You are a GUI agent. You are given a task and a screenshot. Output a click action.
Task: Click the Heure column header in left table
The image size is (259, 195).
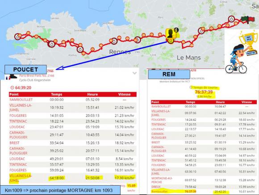pyautogui.click(x=92, y=94)
